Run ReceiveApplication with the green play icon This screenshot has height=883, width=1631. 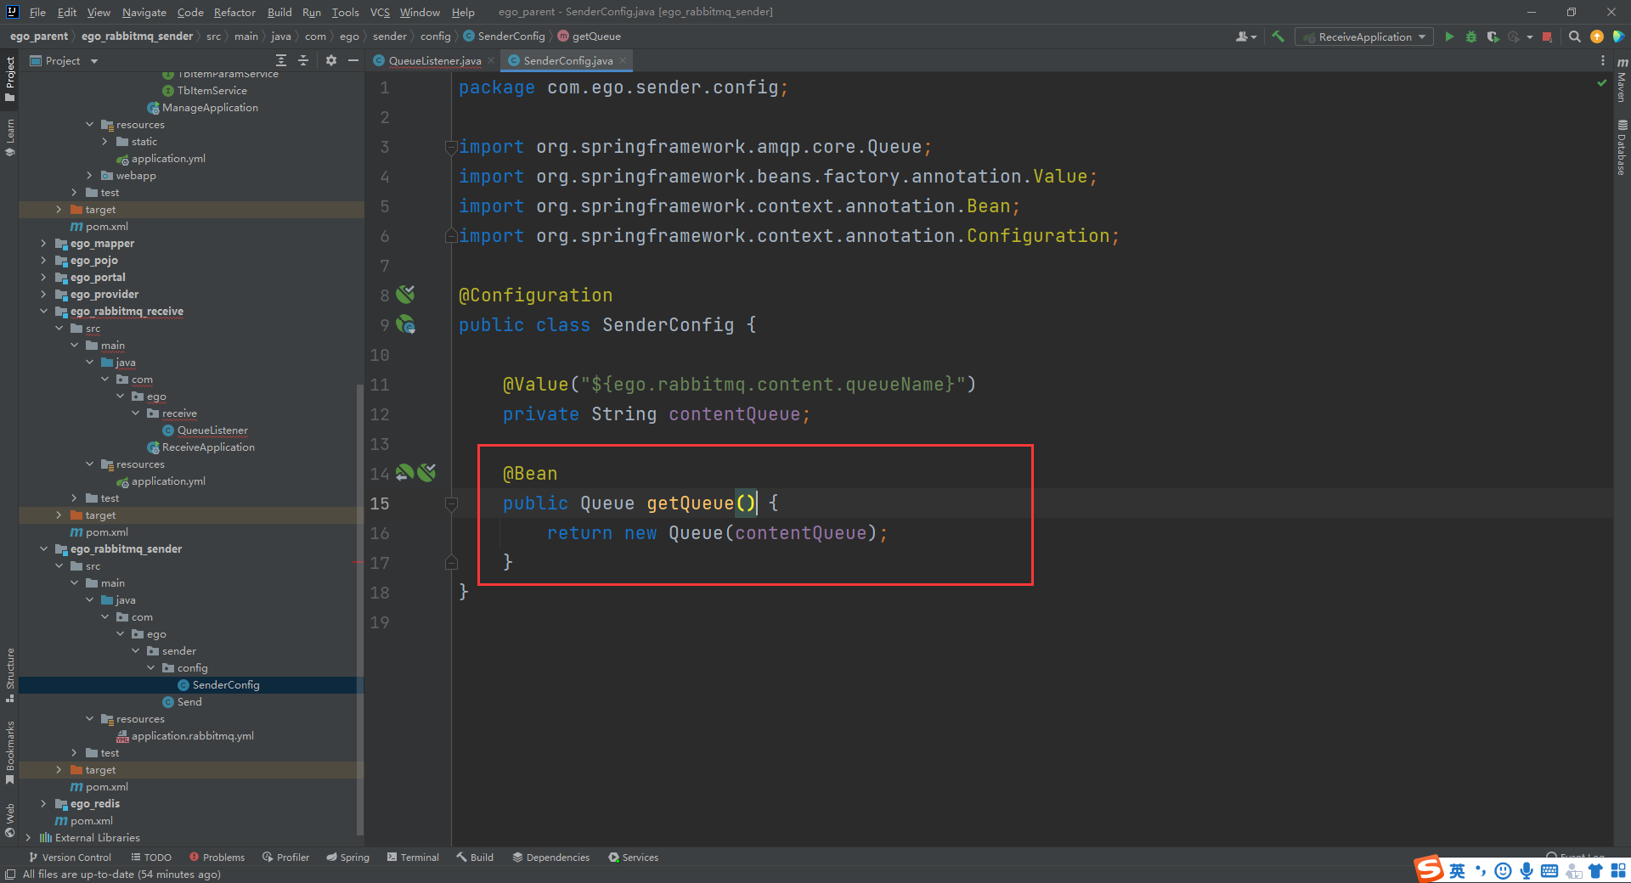(x=1449, y=37)
